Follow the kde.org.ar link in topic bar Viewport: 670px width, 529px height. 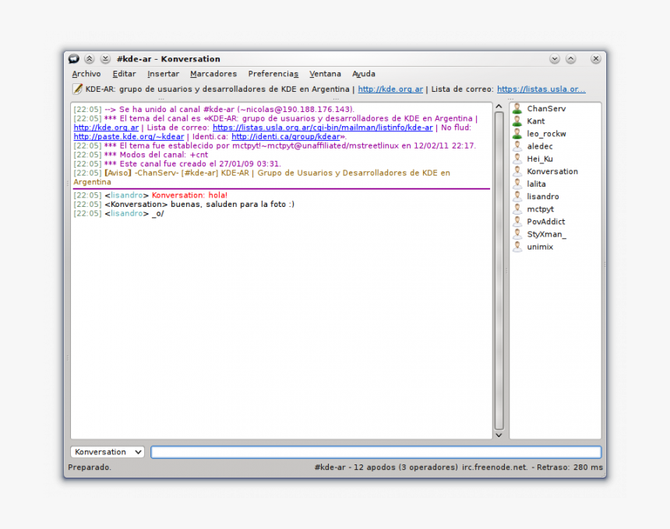tap(390, 89)
